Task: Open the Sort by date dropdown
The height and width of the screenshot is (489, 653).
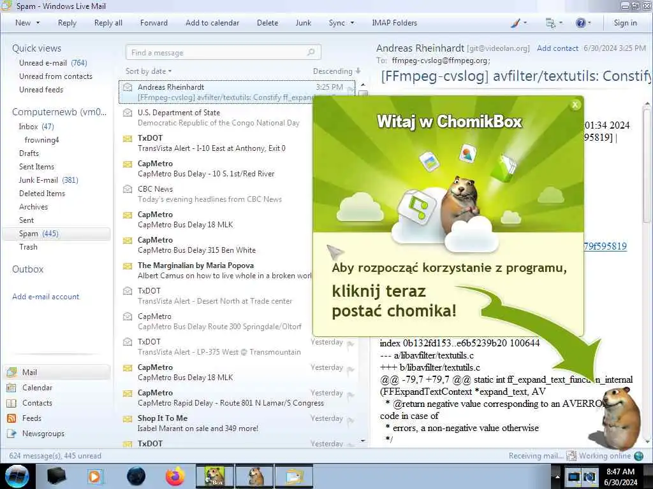Action: point(148,71)
